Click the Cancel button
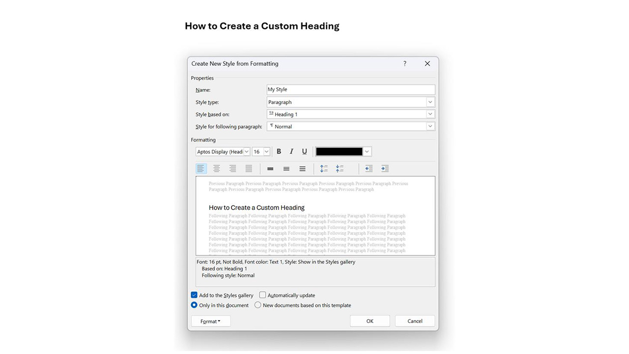 click(x=415, y=321)
